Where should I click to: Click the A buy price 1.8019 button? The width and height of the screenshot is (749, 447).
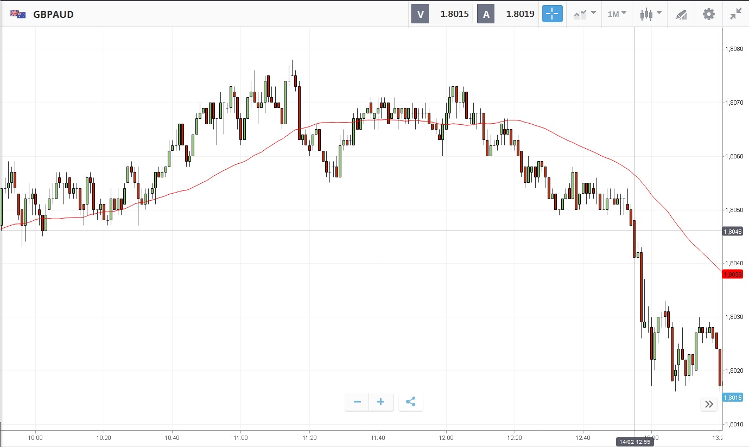(507, 14)
